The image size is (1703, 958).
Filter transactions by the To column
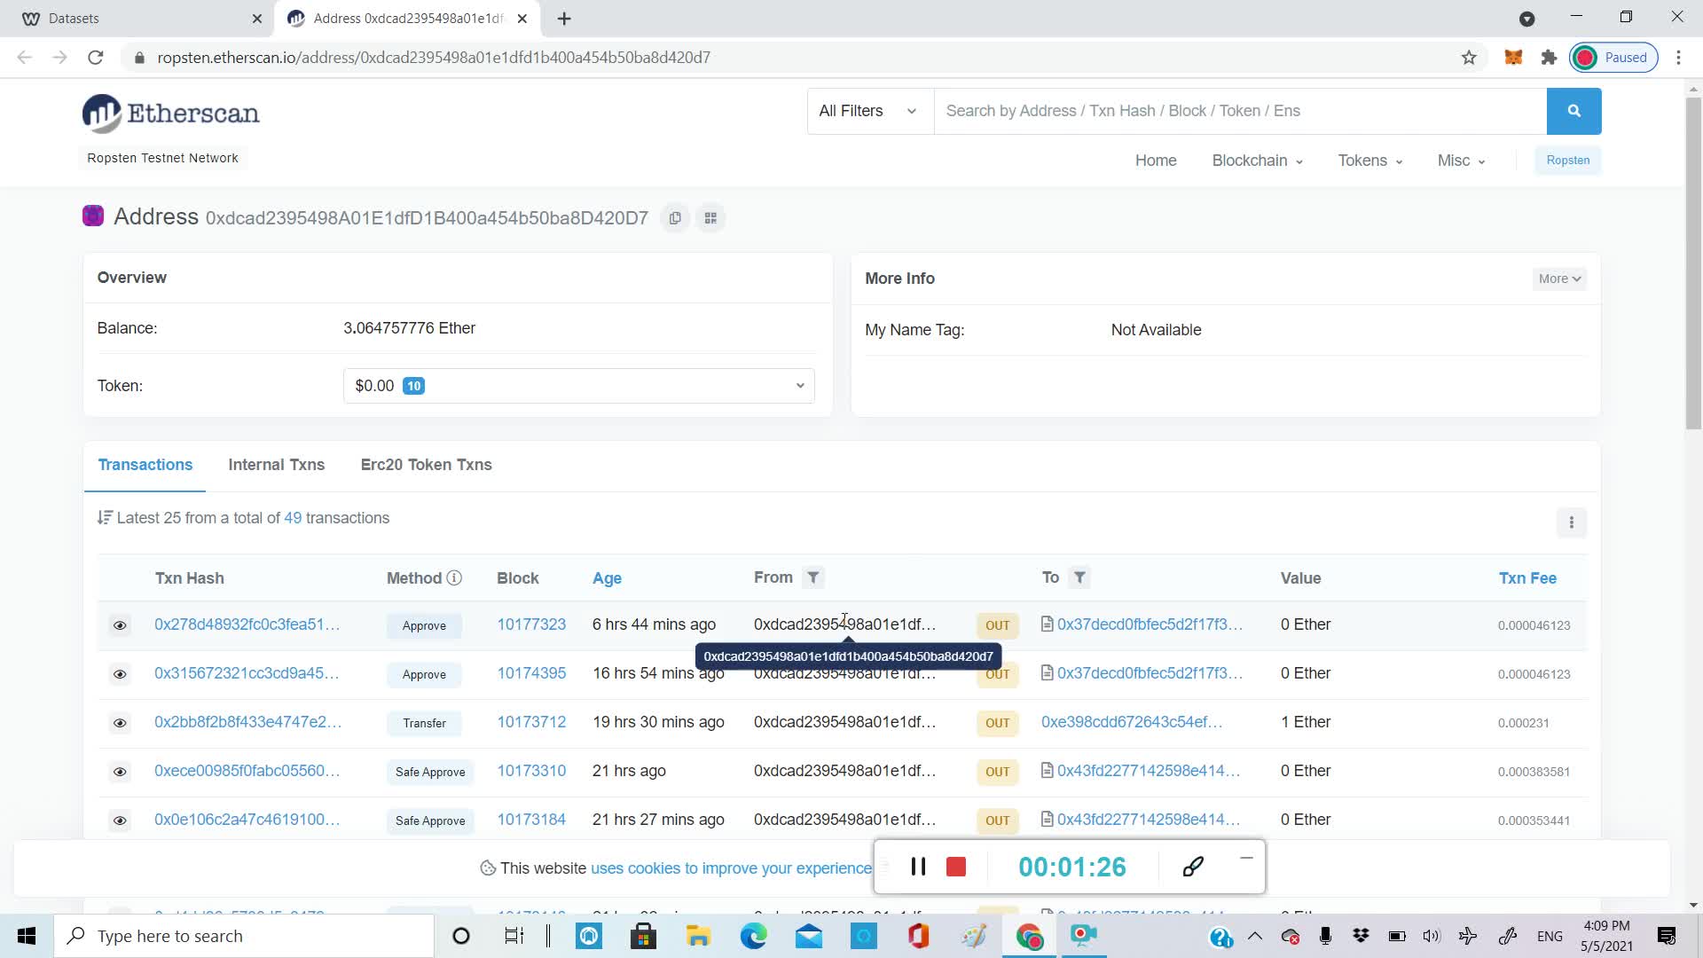coord(1080,577)
